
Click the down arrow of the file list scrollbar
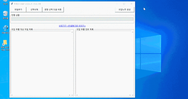(x=72, y=95)
